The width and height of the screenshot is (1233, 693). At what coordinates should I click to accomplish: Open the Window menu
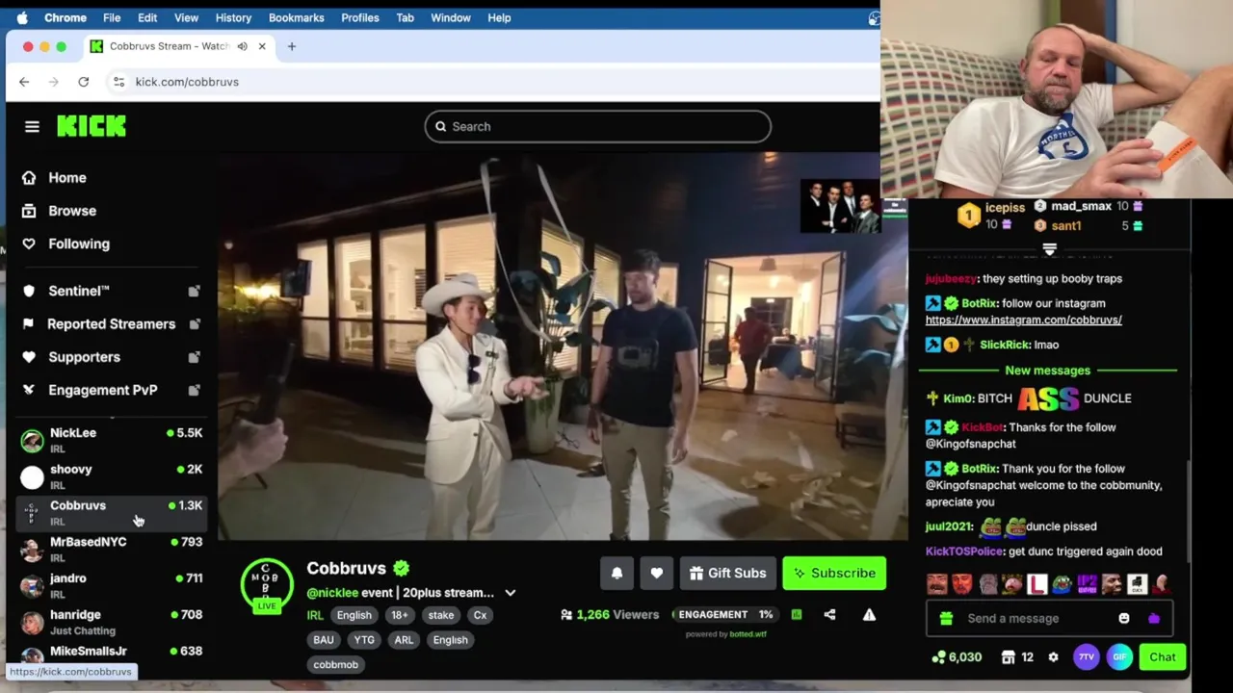tap(451, 17)
